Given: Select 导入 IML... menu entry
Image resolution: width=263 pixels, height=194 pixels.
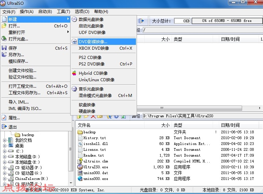Looking at the screenshot, I should (36, 102).
